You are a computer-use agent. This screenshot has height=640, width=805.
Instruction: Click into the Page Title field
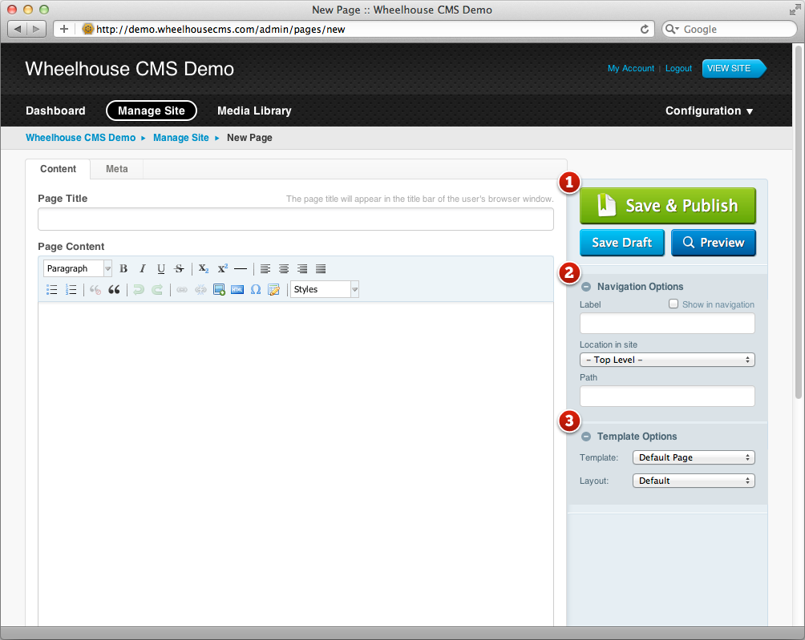click(296, 219)
